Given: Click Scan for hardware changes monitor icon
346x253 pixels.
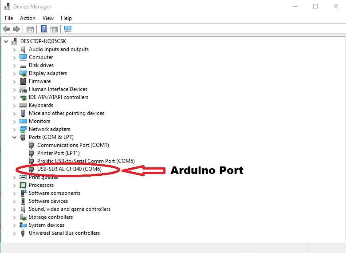Looking at the screenshot, I should tap(68, 29).
